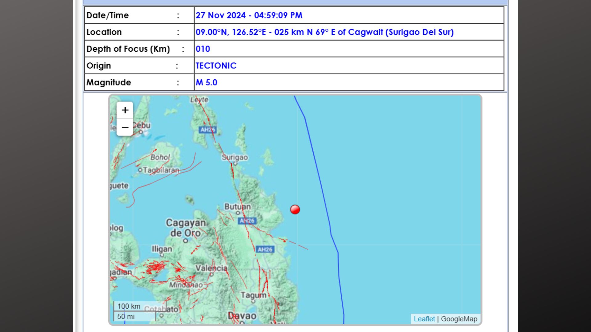Select the location coordinates text near Cagwait

[x=324, y=32]
